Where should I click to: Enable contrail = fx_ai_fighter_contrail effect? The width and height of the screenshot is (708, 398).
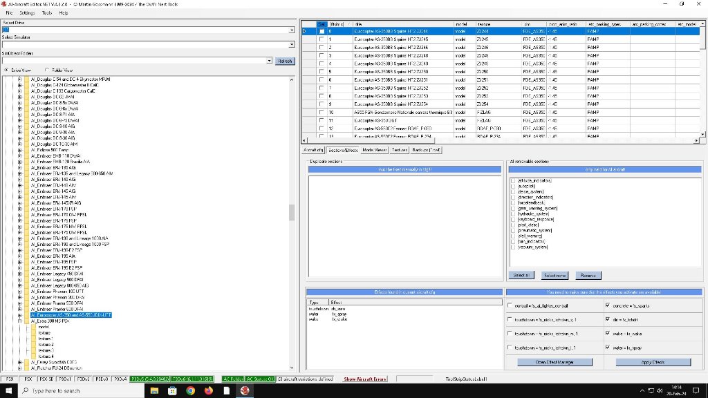[x=510, y=305]
